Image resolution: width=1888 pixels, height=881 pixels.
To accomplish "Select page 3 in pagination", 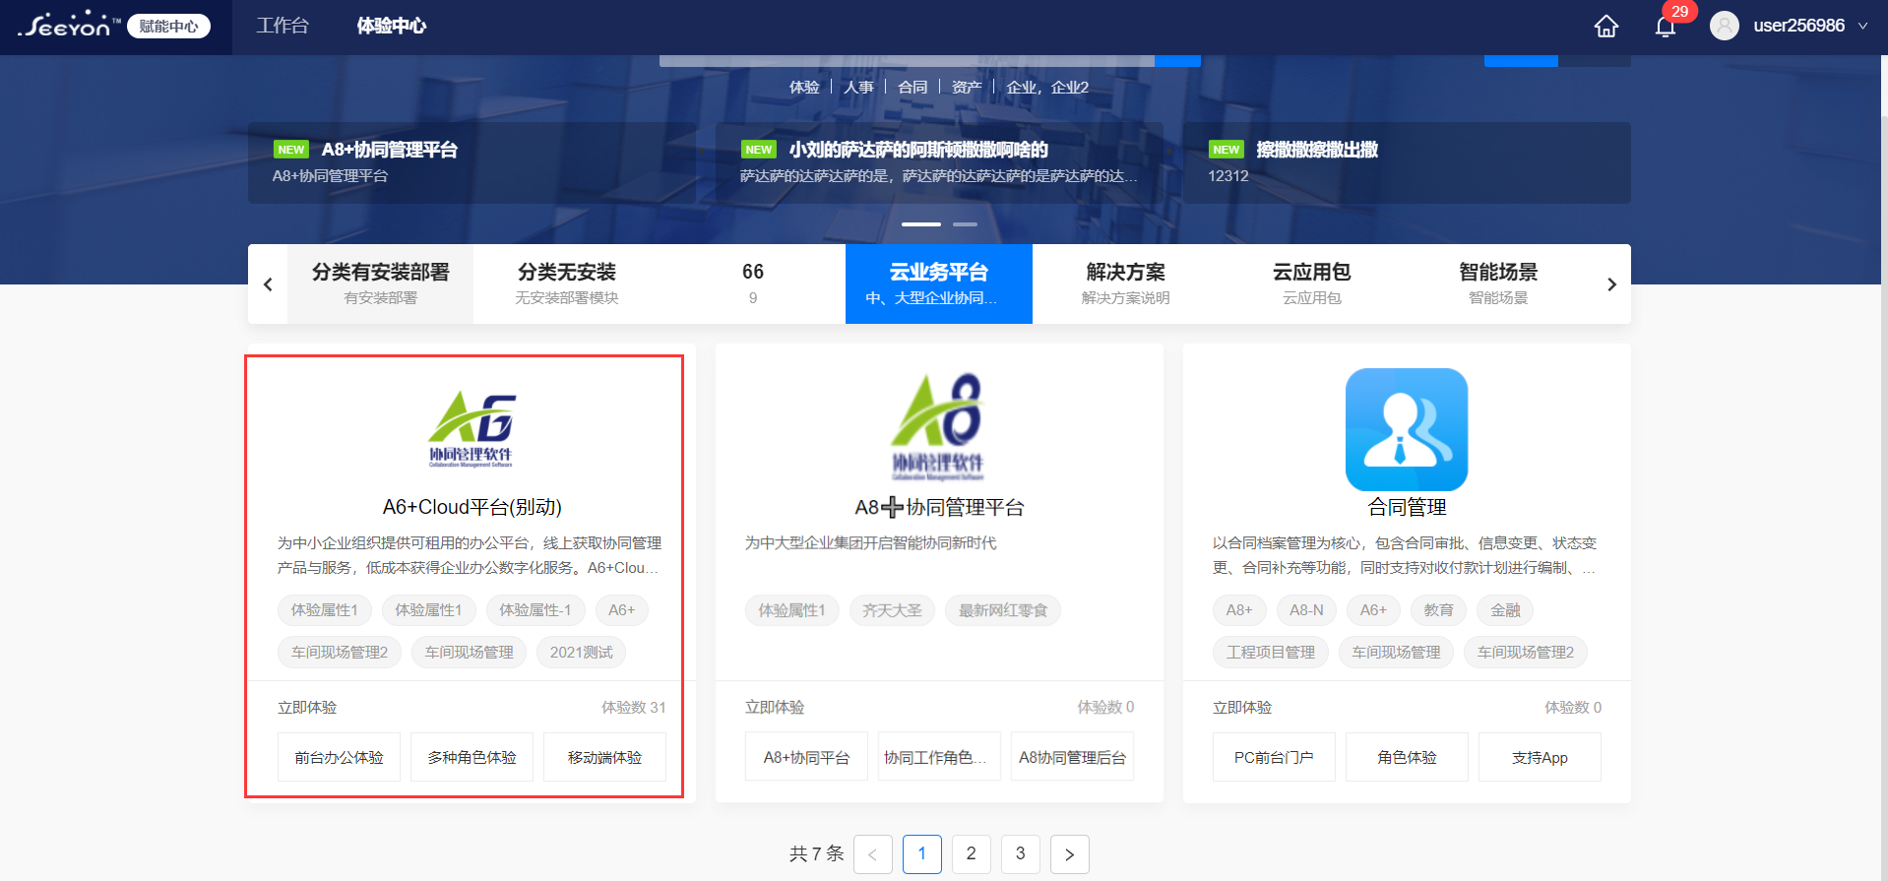I will point(1021,853).
